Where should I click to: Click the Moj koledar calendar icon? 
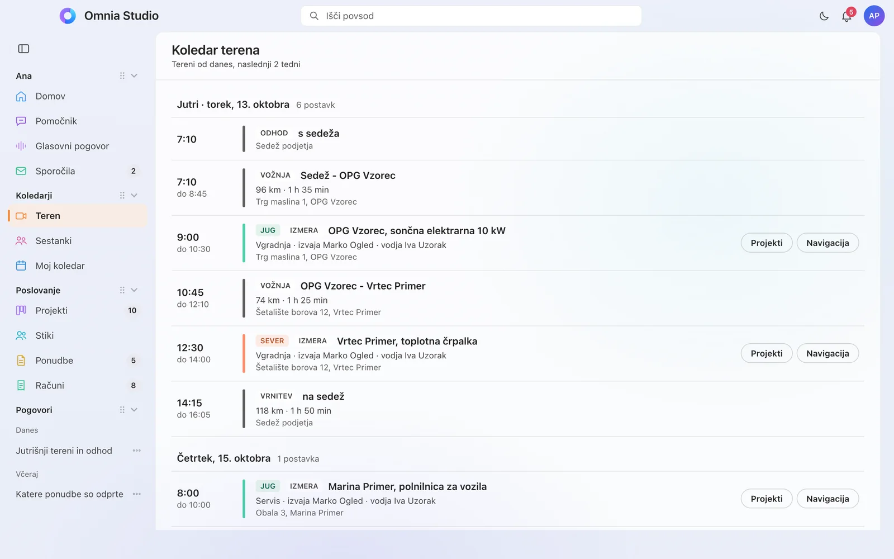tap(21, 266)
